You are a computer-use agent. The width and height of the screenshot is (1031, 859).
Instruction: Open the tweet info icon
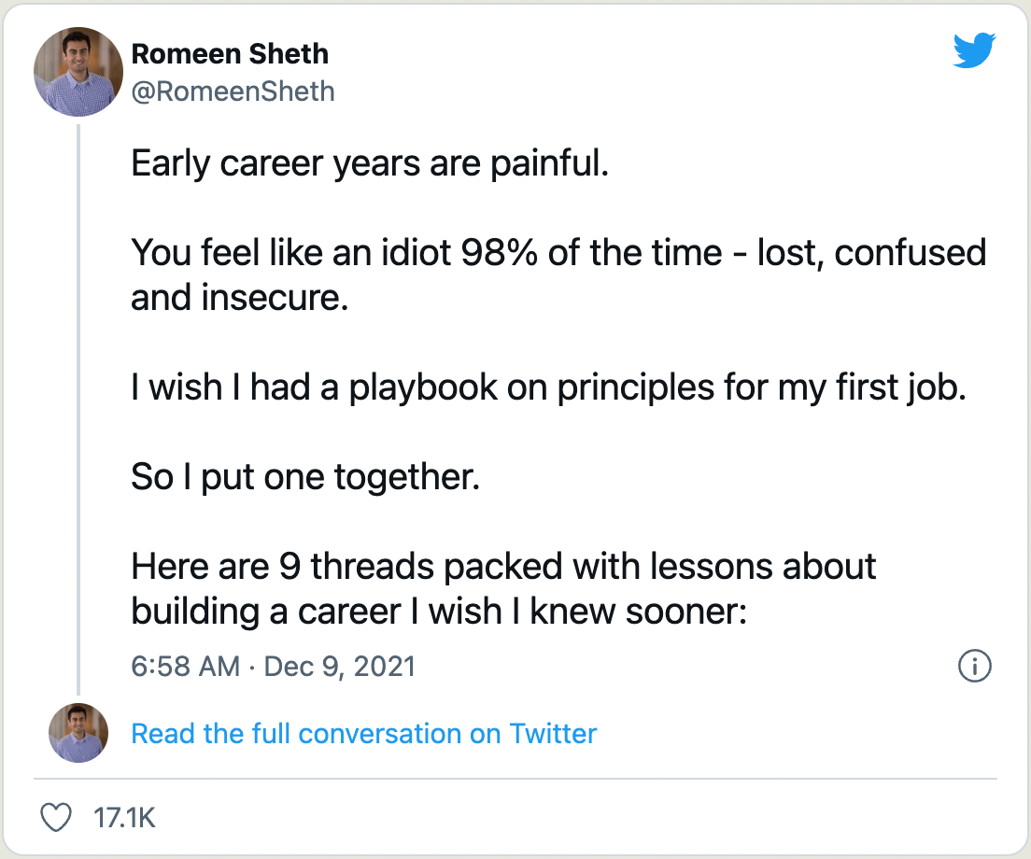(x=975, y=667)
